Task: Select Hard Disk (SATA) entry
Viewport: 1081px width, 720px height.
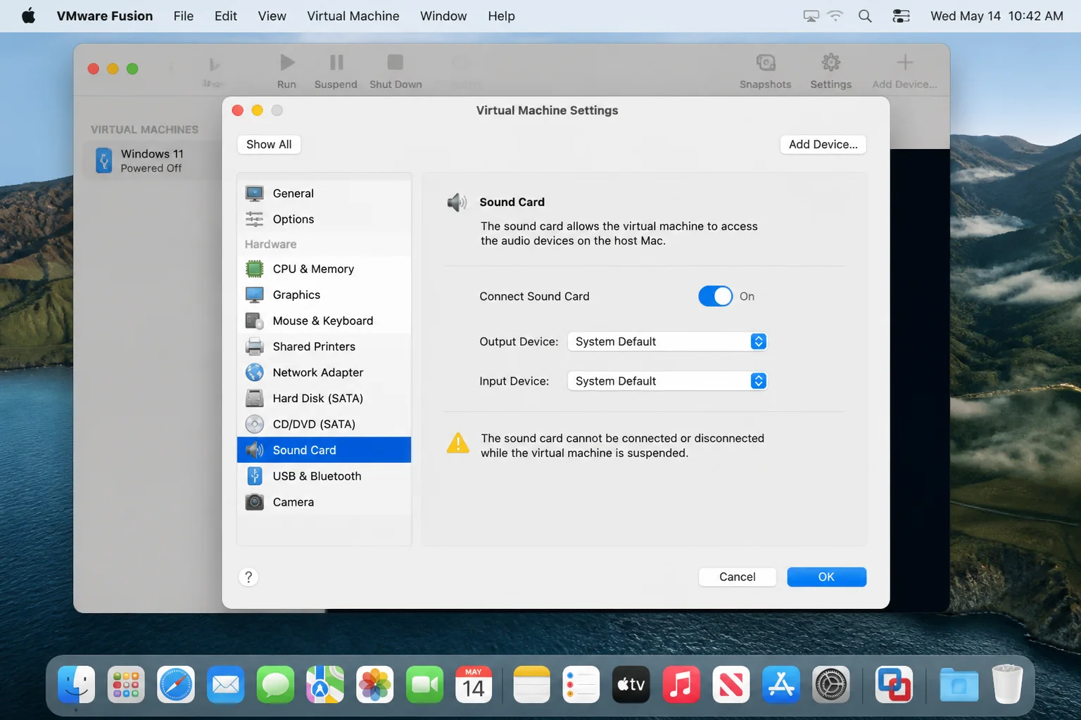Action: (x=324, y=399)
